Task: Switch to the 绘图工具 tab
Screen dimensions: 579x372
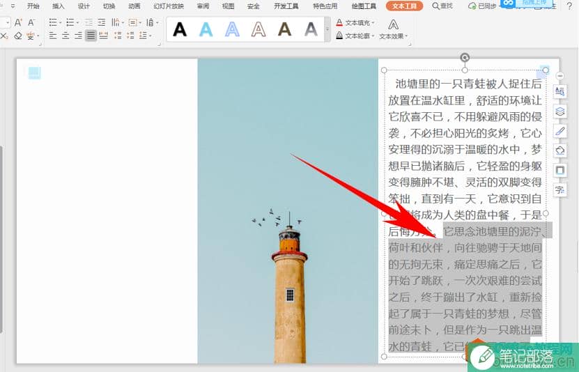Action: point(364,6)
